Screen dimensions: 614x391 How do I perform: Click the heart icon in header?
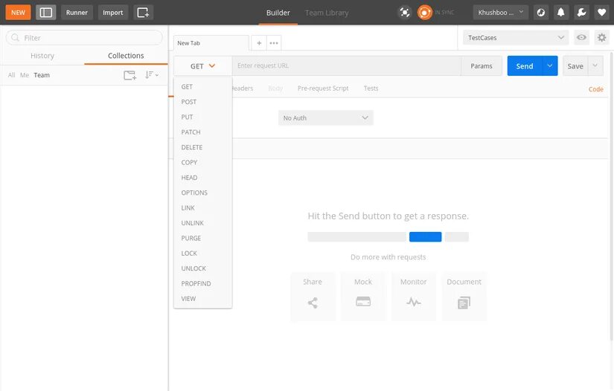click(x=602, y=13)
